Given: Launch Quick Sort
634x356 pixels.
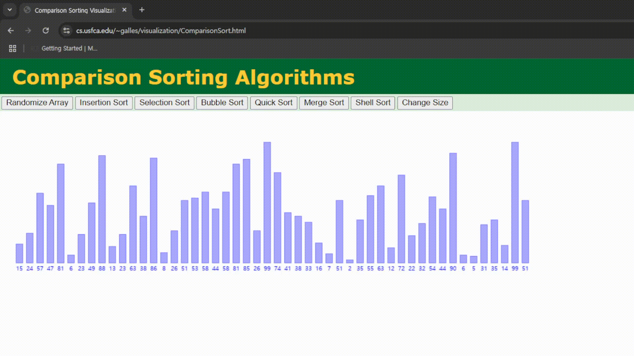Looking at the screenshot, I should pyautogui.click(x=273, y=103).
